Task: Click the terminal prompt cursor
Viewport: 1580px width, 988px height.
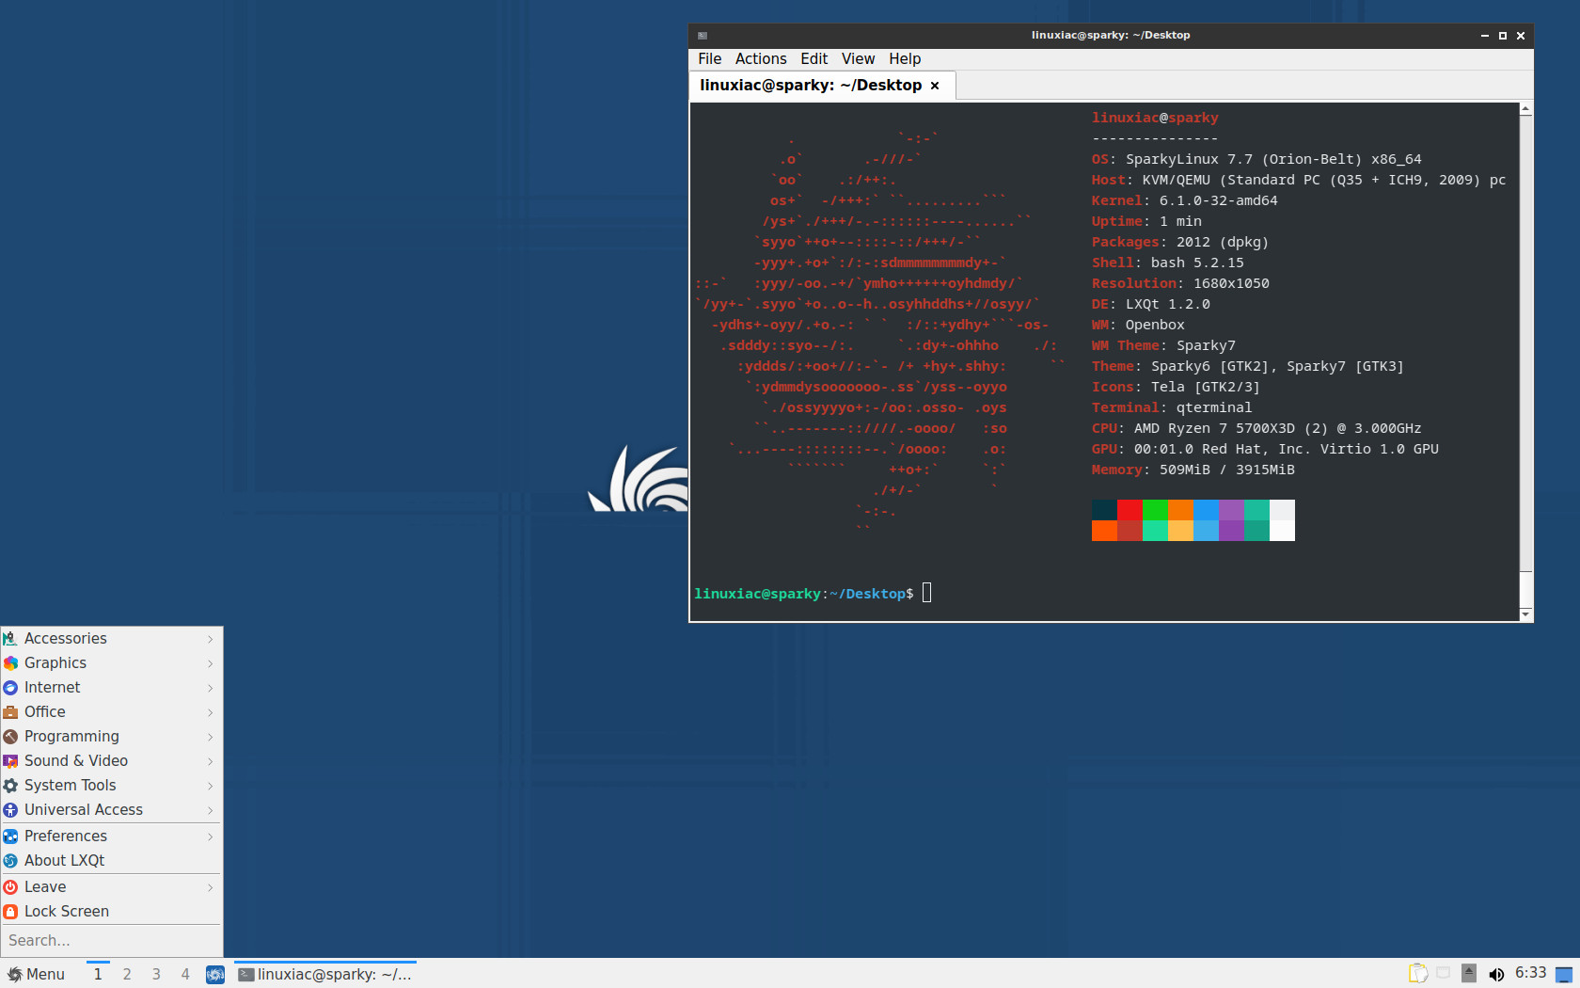Action: [926, 593]
